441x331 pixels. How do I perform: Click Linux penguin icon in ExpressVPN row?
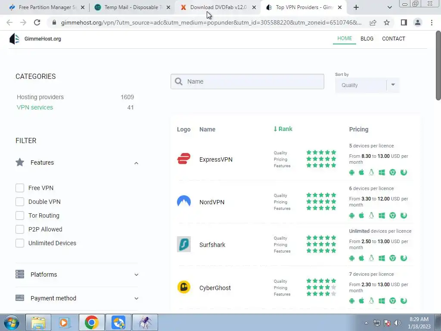click(371, 172)
